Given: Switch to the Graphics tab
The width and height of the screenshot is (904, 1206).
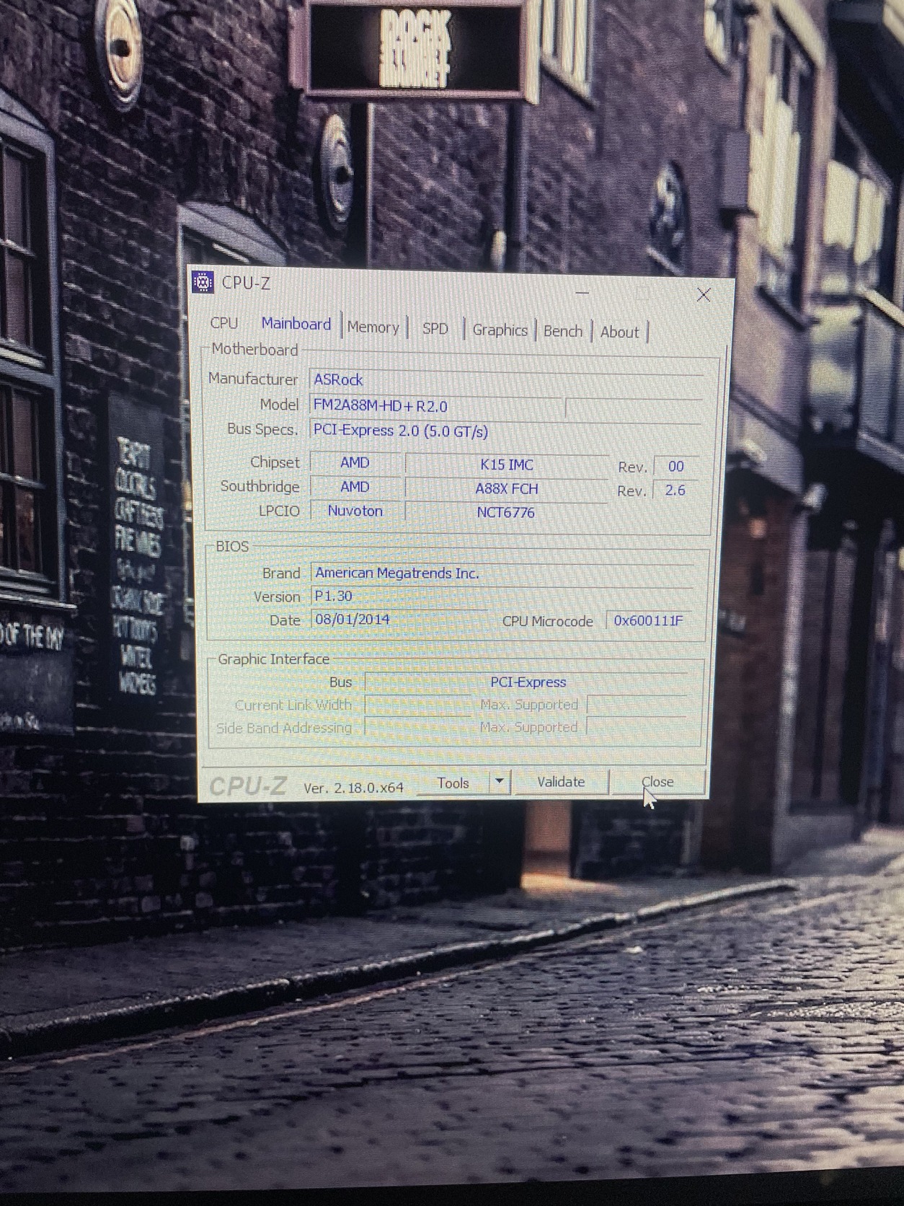Looking at the screenshot, I should pos(500,330).
